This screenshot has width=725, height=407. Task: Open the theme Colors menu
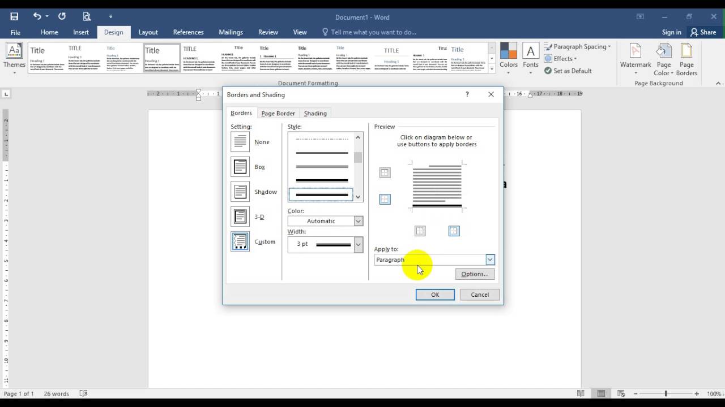[x=509, y=57]
